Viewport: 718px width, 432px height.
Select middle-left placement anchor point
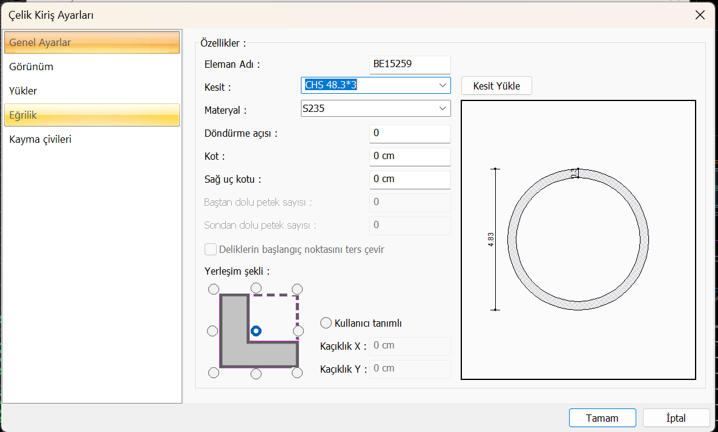point(212,331)
